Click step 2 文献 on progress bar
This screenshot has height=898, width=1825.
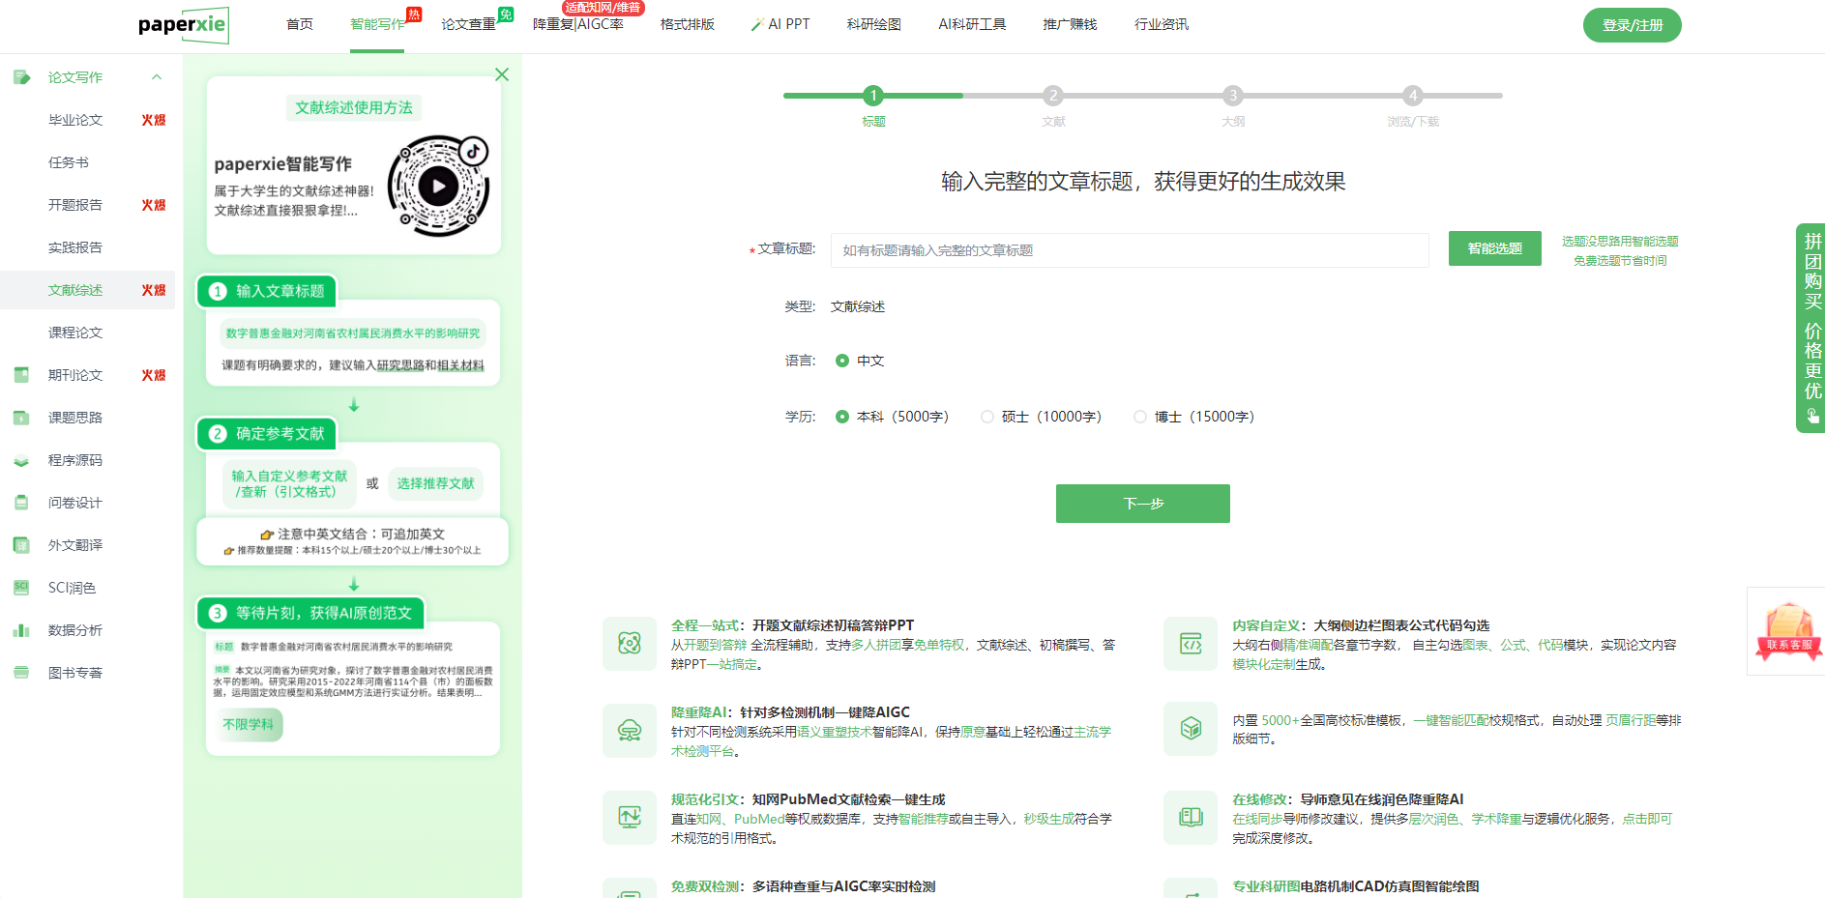pyautogui.click(x=1052, y=96)
